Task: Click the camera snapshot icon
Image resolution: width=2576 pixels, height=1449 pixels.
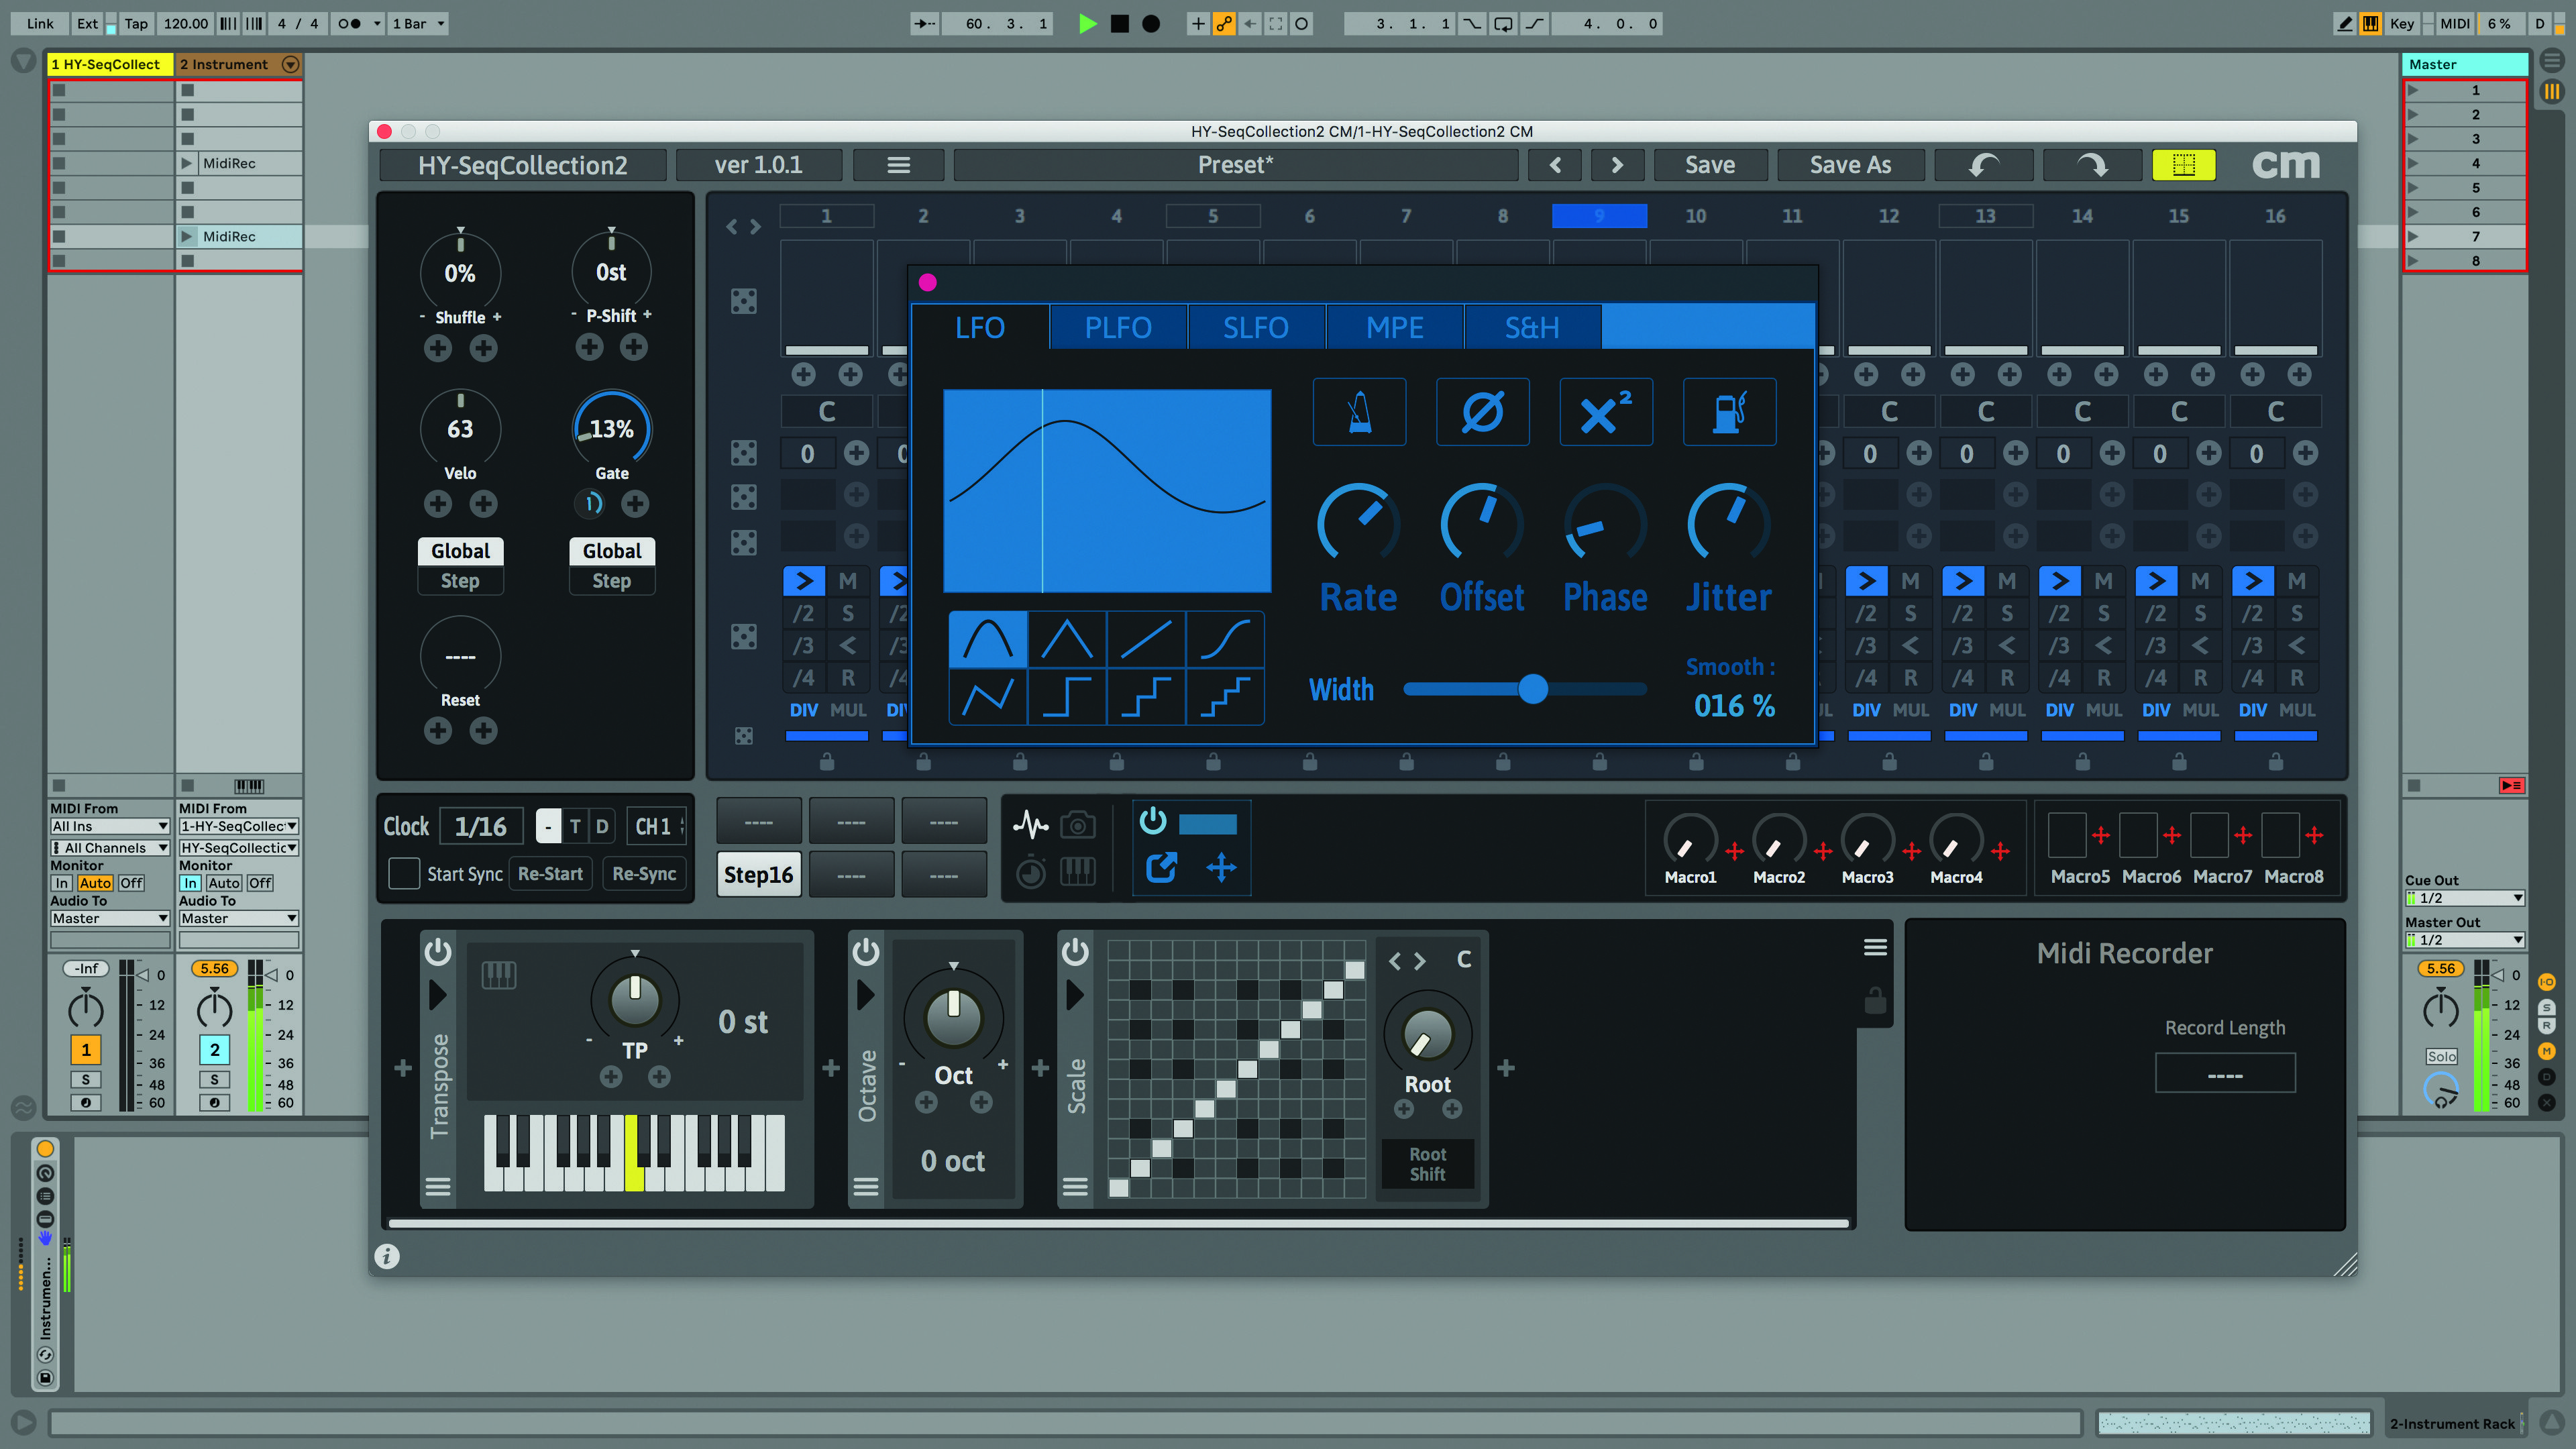Action: [x=1077, y=825]
